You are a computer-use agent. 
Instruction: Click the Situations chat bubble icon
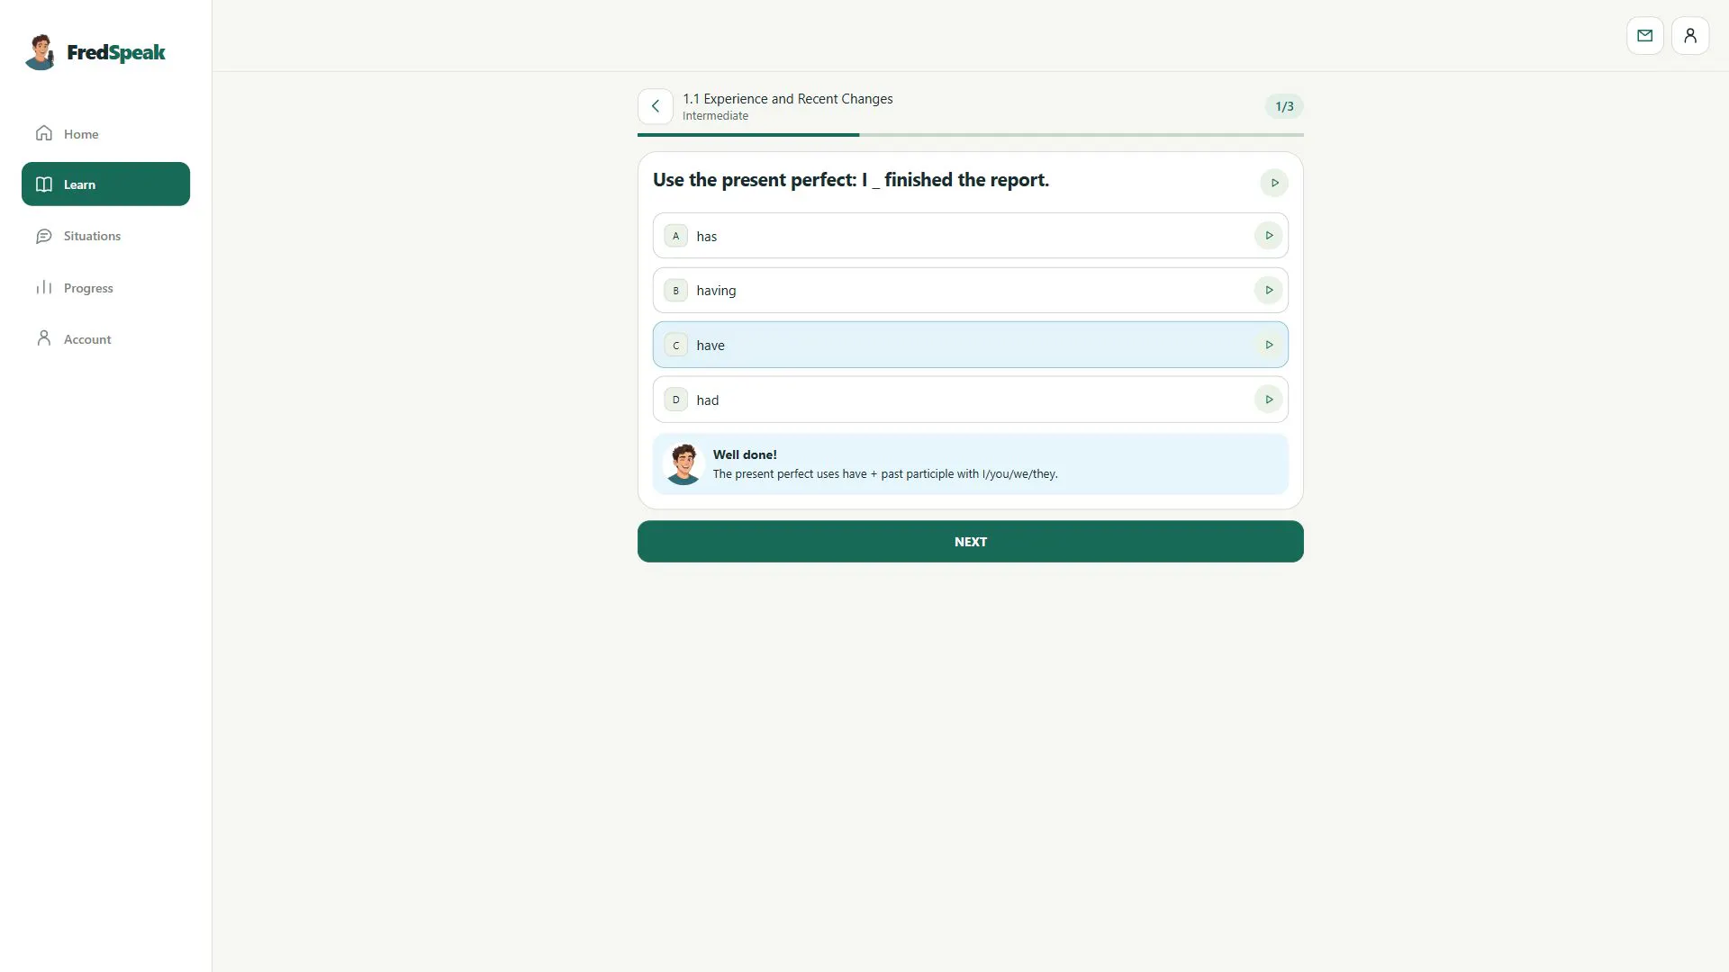[x=43, y=236]
